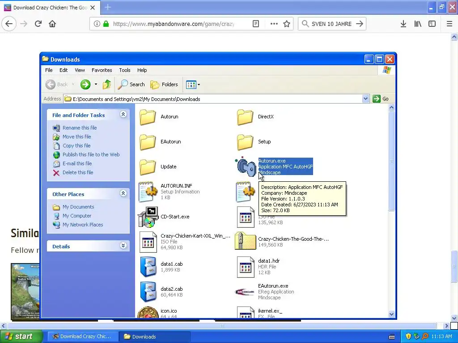Viewport: 458px width, 343px height.
Task: Select the CD-Start.exe icon
Action: point(148,217)
